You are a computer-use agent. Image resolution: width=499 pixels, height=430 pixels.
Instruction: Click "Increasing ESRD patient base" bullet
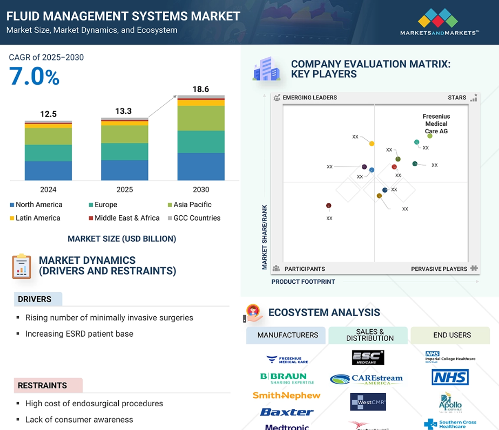tap(79, 334)
